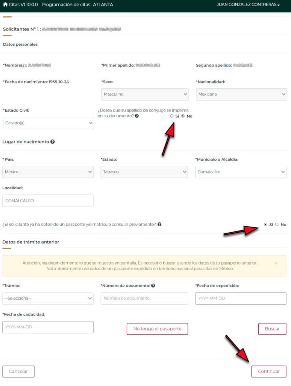
Task: Select No for spouse surname printing
Action: pos(183,116)
